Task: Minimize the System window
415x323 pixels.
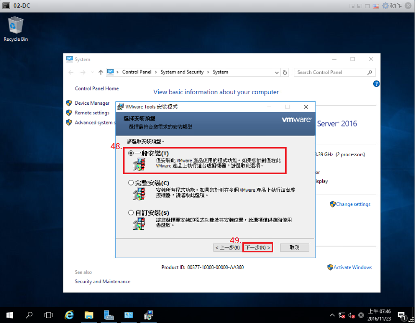Action: click(x=334, y=59)
